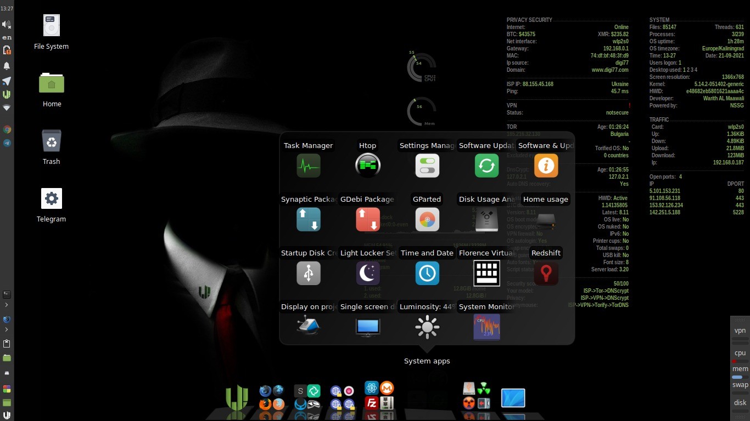Start Redshift red bulb icon
This screenshot has height=421, width=750.
pyautogui.click(x=546, y=273)
